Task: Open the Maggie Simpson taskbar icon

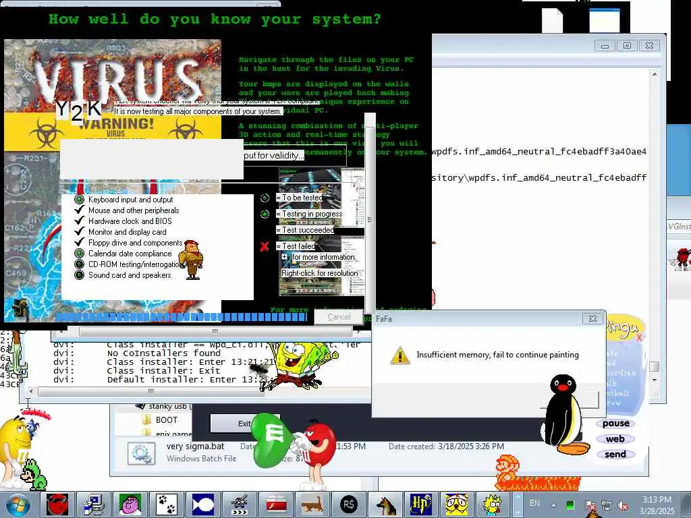Action: (x=493, y=505)
